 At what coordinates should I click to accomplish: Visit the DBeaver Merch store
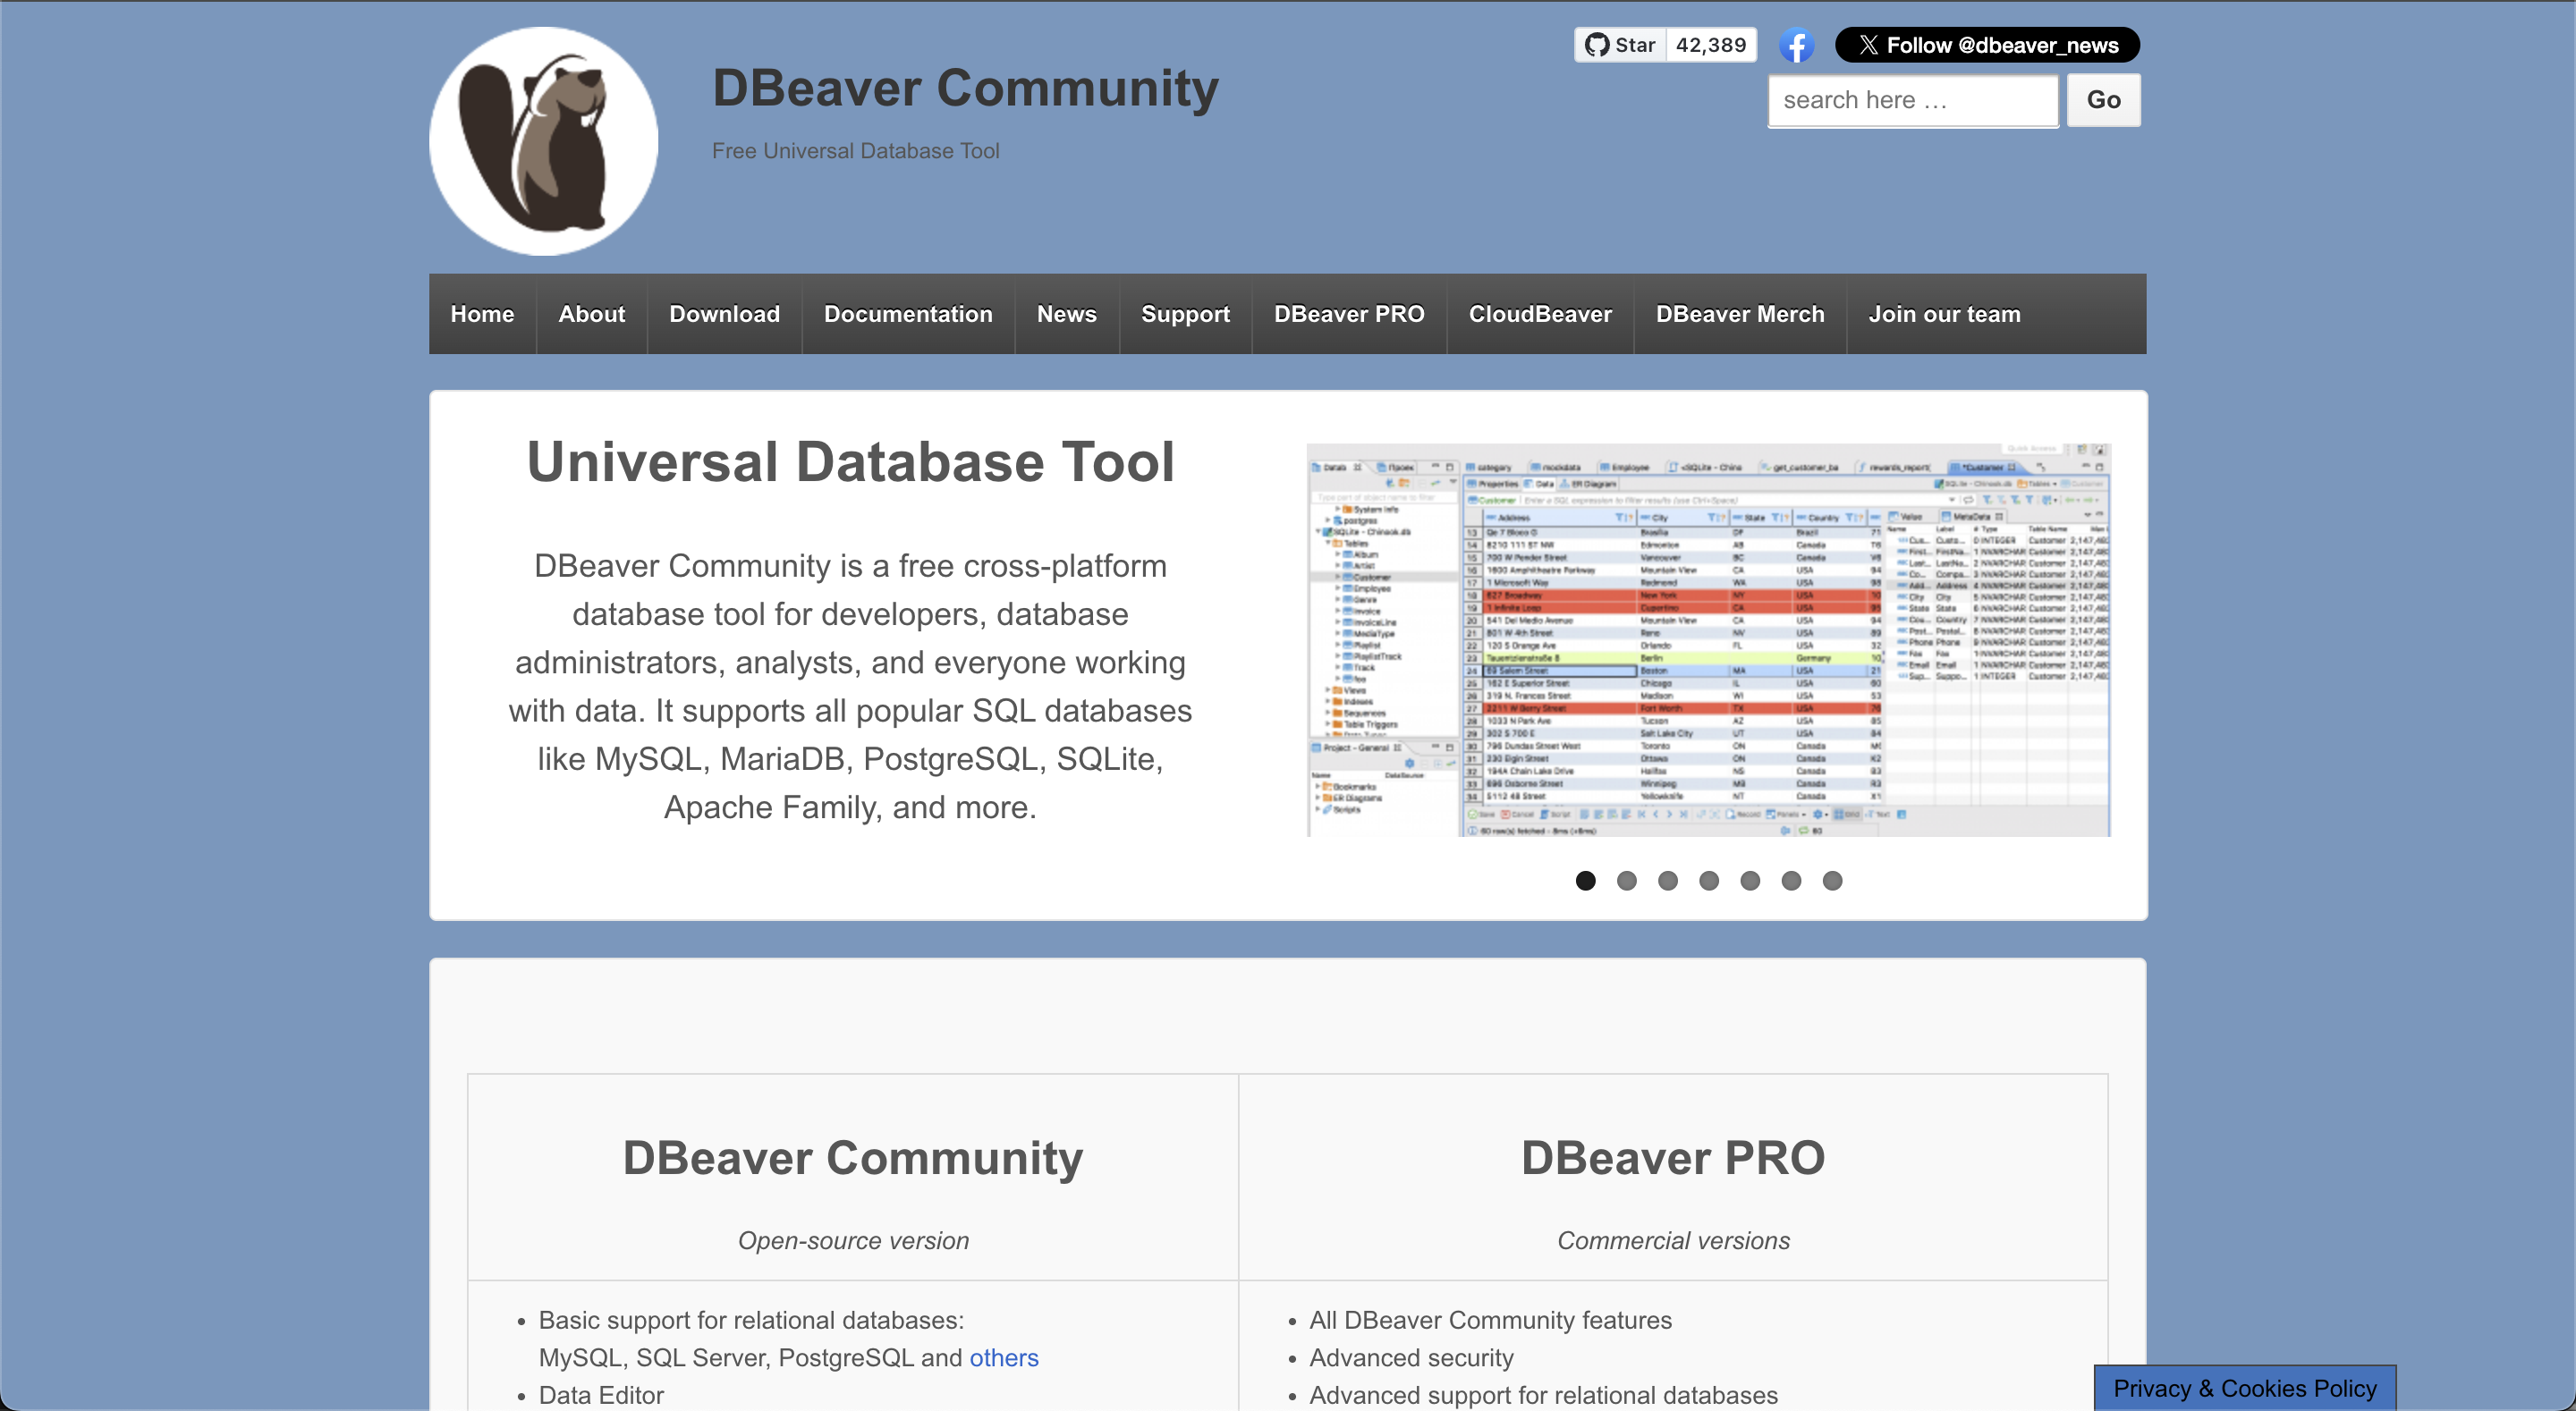click(1740, 313)
